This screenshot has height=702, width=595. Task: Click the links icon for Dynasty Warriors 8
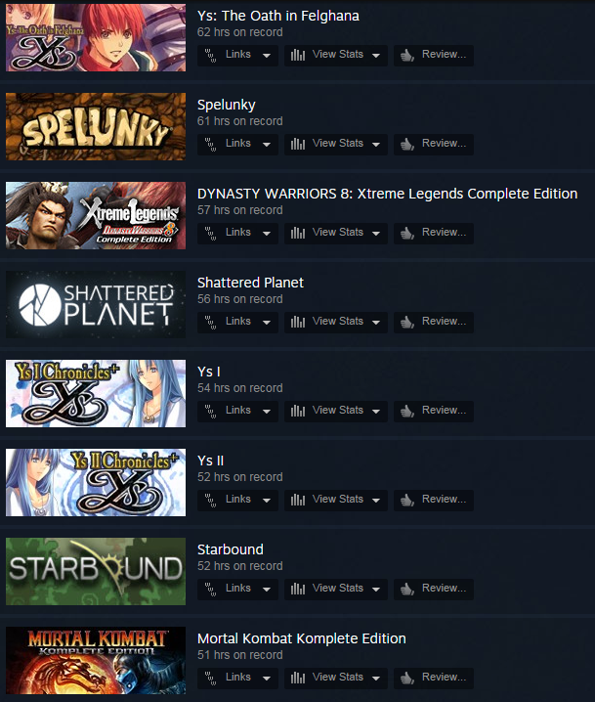(x=210, y=234)
